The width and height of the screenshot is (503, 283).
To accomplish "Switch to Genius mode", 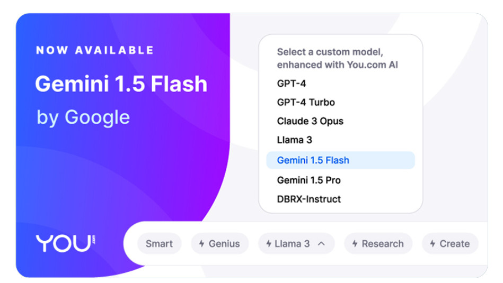I will (x=220, y=244).
